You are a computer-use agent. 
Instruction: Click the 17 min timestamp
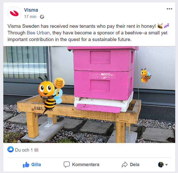click(30, 17)
